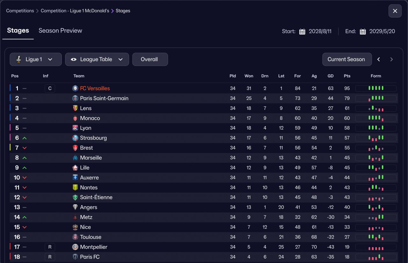Open the Competitions breadcrumb link

(20, 11)
